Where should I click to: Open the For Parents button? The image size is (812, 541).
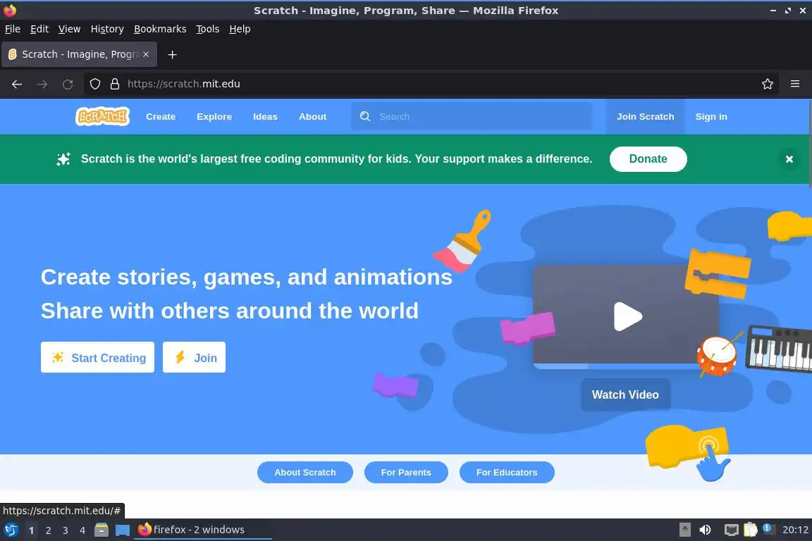click(406, 472)
